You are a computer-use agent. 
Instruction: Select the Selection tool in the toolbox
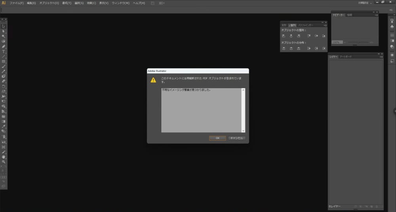click(4, 26)
